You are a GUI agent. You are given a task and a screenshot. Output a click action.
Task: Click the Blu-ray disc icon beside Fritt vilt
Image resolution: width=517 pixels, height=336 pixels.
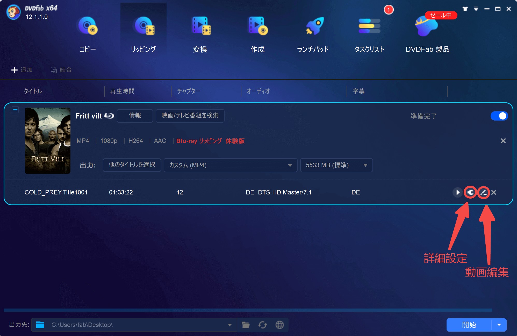109,116
